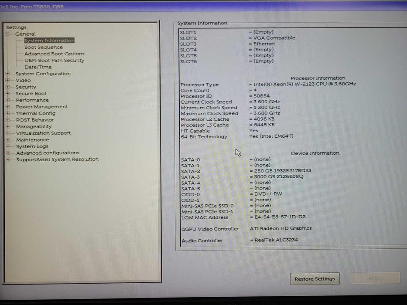This screenshot has width=407, height=305.
Task: Select SupportAssist System Resolution
Action: [57, 159]
